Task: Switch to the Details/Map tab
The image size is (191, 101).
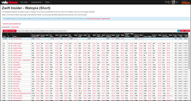Action: (15, 27)
